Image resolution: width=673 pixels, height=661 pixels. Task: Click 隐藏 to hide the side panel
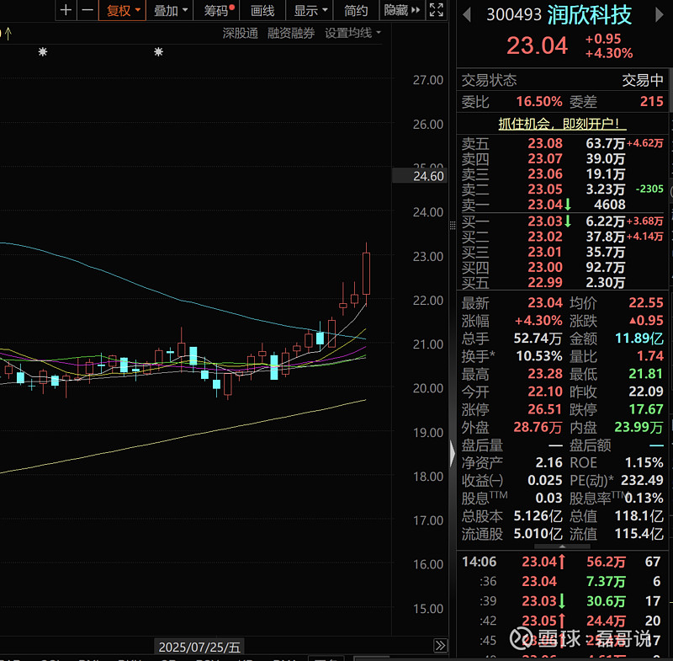click(x=402, y=10)
